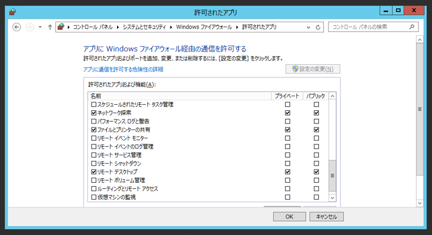Maximize the 許可されたアプリ window
Screen dimensions: 432x235
pos(398,10)
